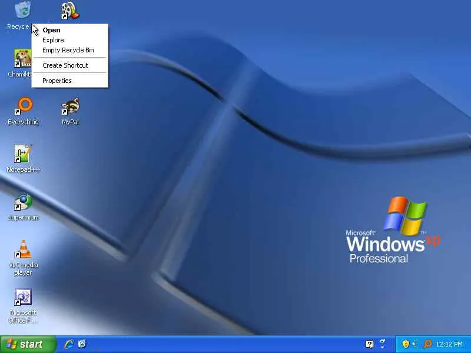Select the film reel shortcut icon
The width and height of the screenshot is (471, 353).
70,11
